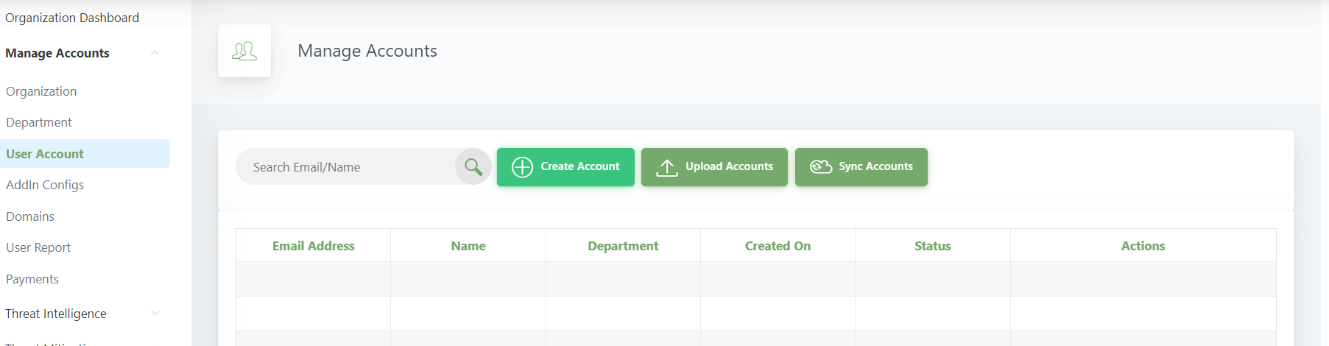Click the Actions column header
This screenshot has height=346, width=1329.
tap(1143, 246)
